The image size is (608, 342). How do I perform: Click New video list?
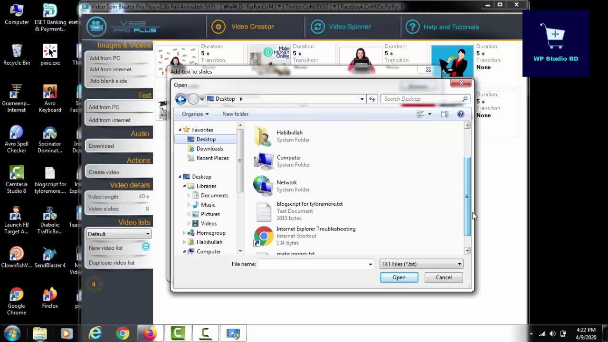[x=105, y=247]
